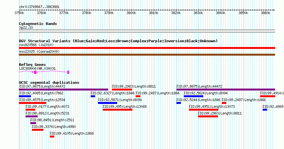
Task: Click the brown esv22025 complex variant bar
Action: [x=147, y=55]
